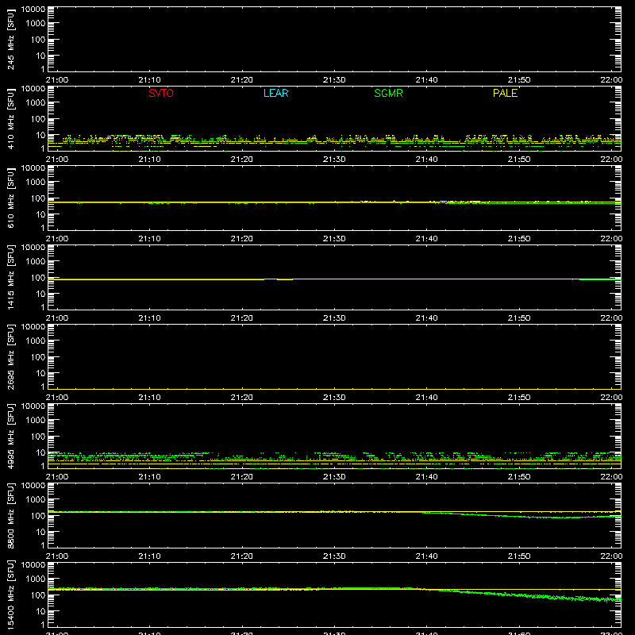
Task: Click the 10 y-axis label of 15400 MHz panel
Action: [40, 611]
